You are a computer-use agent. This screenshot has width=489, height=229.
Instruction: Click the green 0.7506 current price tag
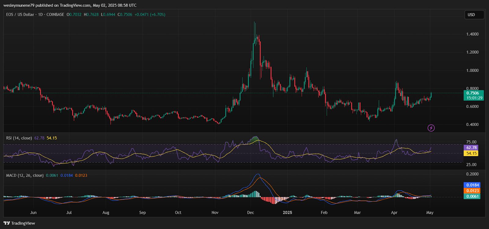pos(473,93)
